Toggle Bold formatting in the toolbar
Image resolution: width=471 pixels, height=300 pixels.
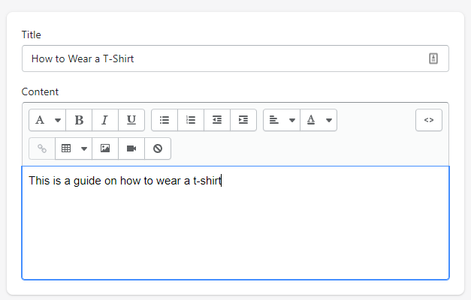pos(79,120)
